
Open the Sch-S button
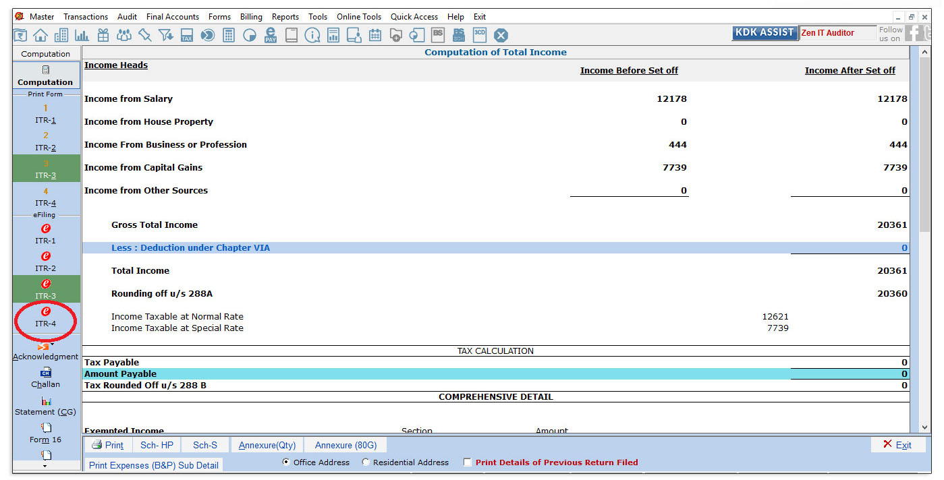pos(205,445)
